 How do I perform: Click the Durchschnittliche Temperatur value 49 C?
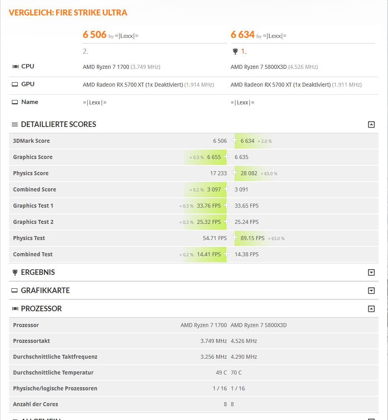[221, 373]
